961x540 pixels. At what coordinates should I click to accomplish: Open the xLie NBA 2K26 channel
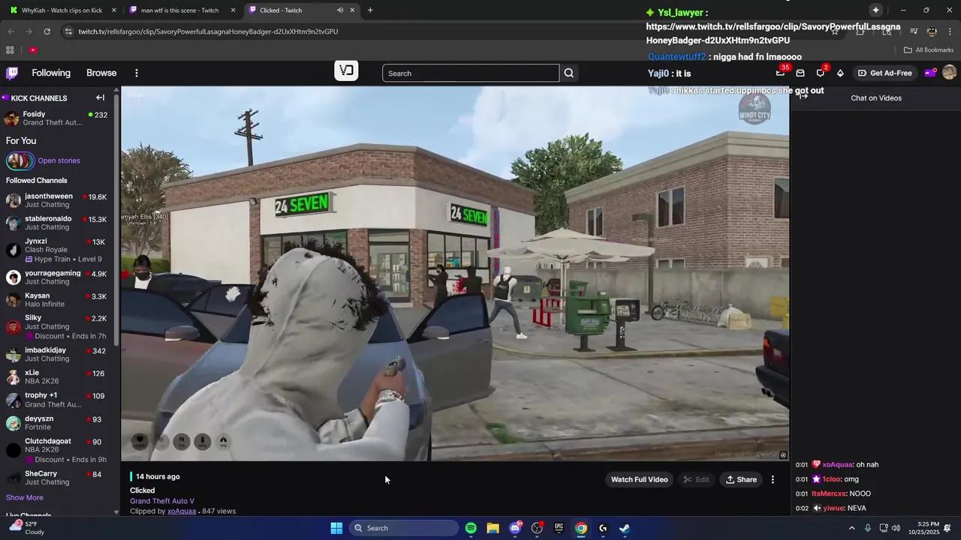[57, 376]
